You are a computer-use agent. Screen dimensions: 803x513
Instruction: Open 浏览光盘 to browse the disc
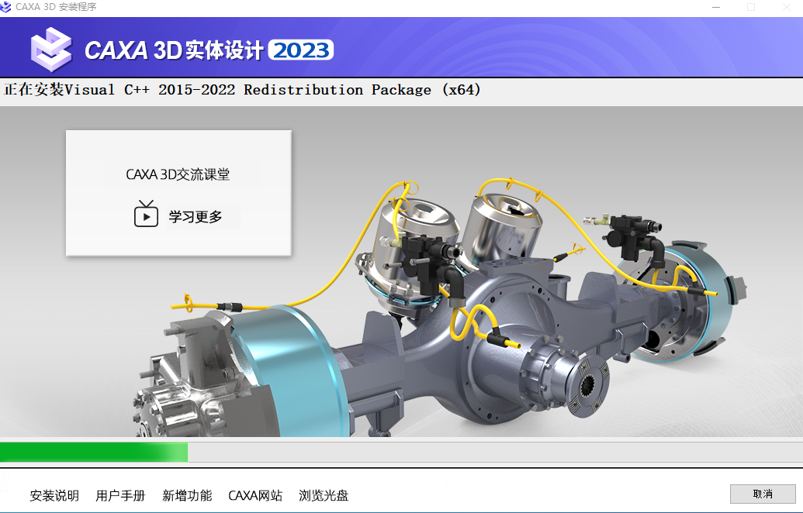click(x=323, y=495)
